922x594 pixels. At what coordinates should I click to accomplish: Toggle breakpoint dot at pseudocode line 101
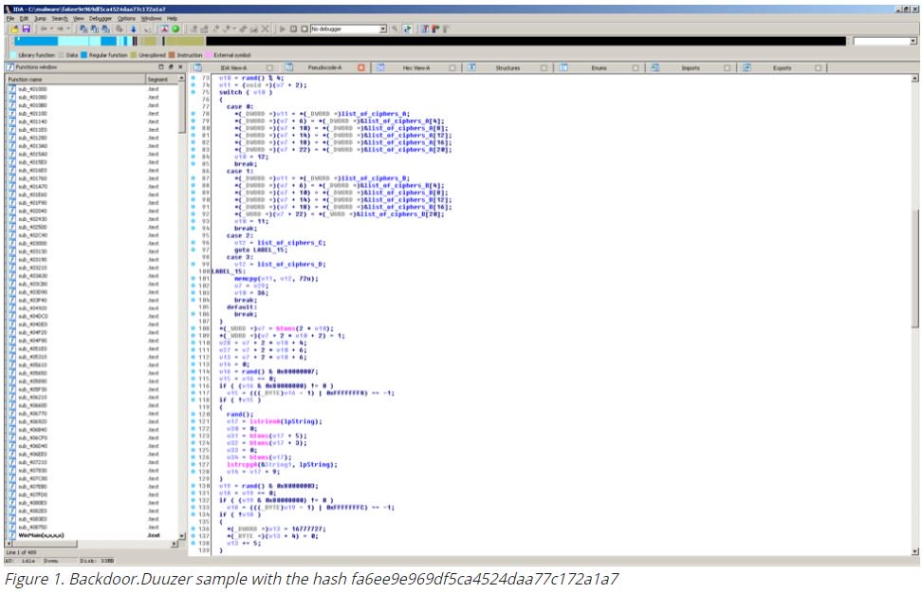point(193,278)
